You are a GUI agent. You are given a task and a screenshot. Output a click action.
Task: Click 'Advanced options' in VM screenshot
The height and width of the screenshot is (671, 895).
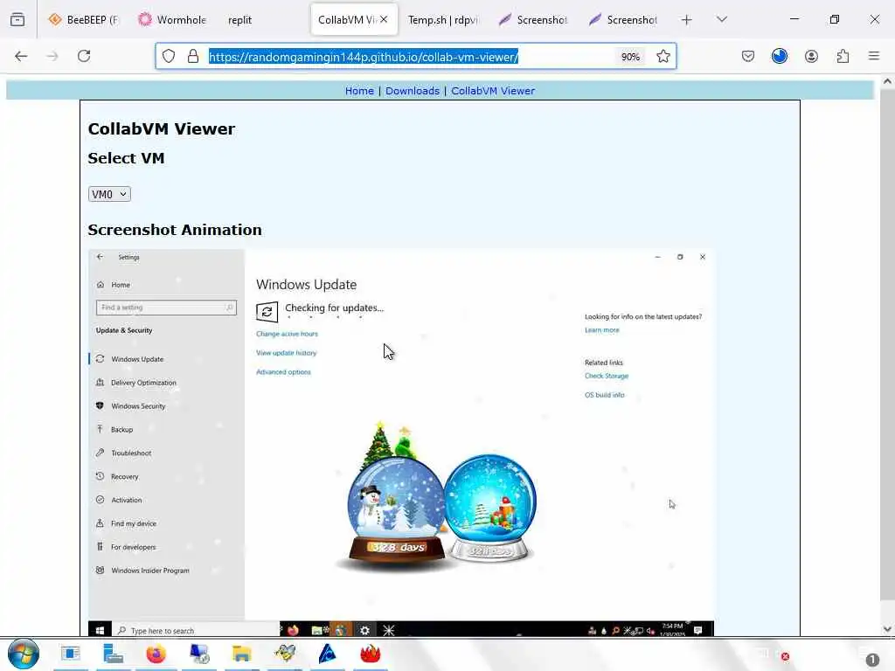click(x=283, y=372)
